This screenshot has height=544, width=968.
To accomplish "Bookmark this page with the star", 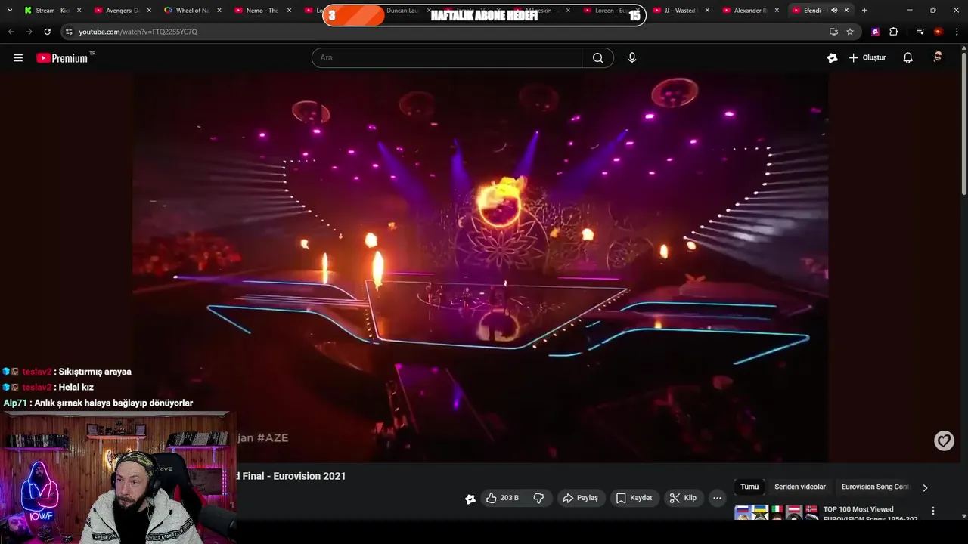I will point(850,32).
